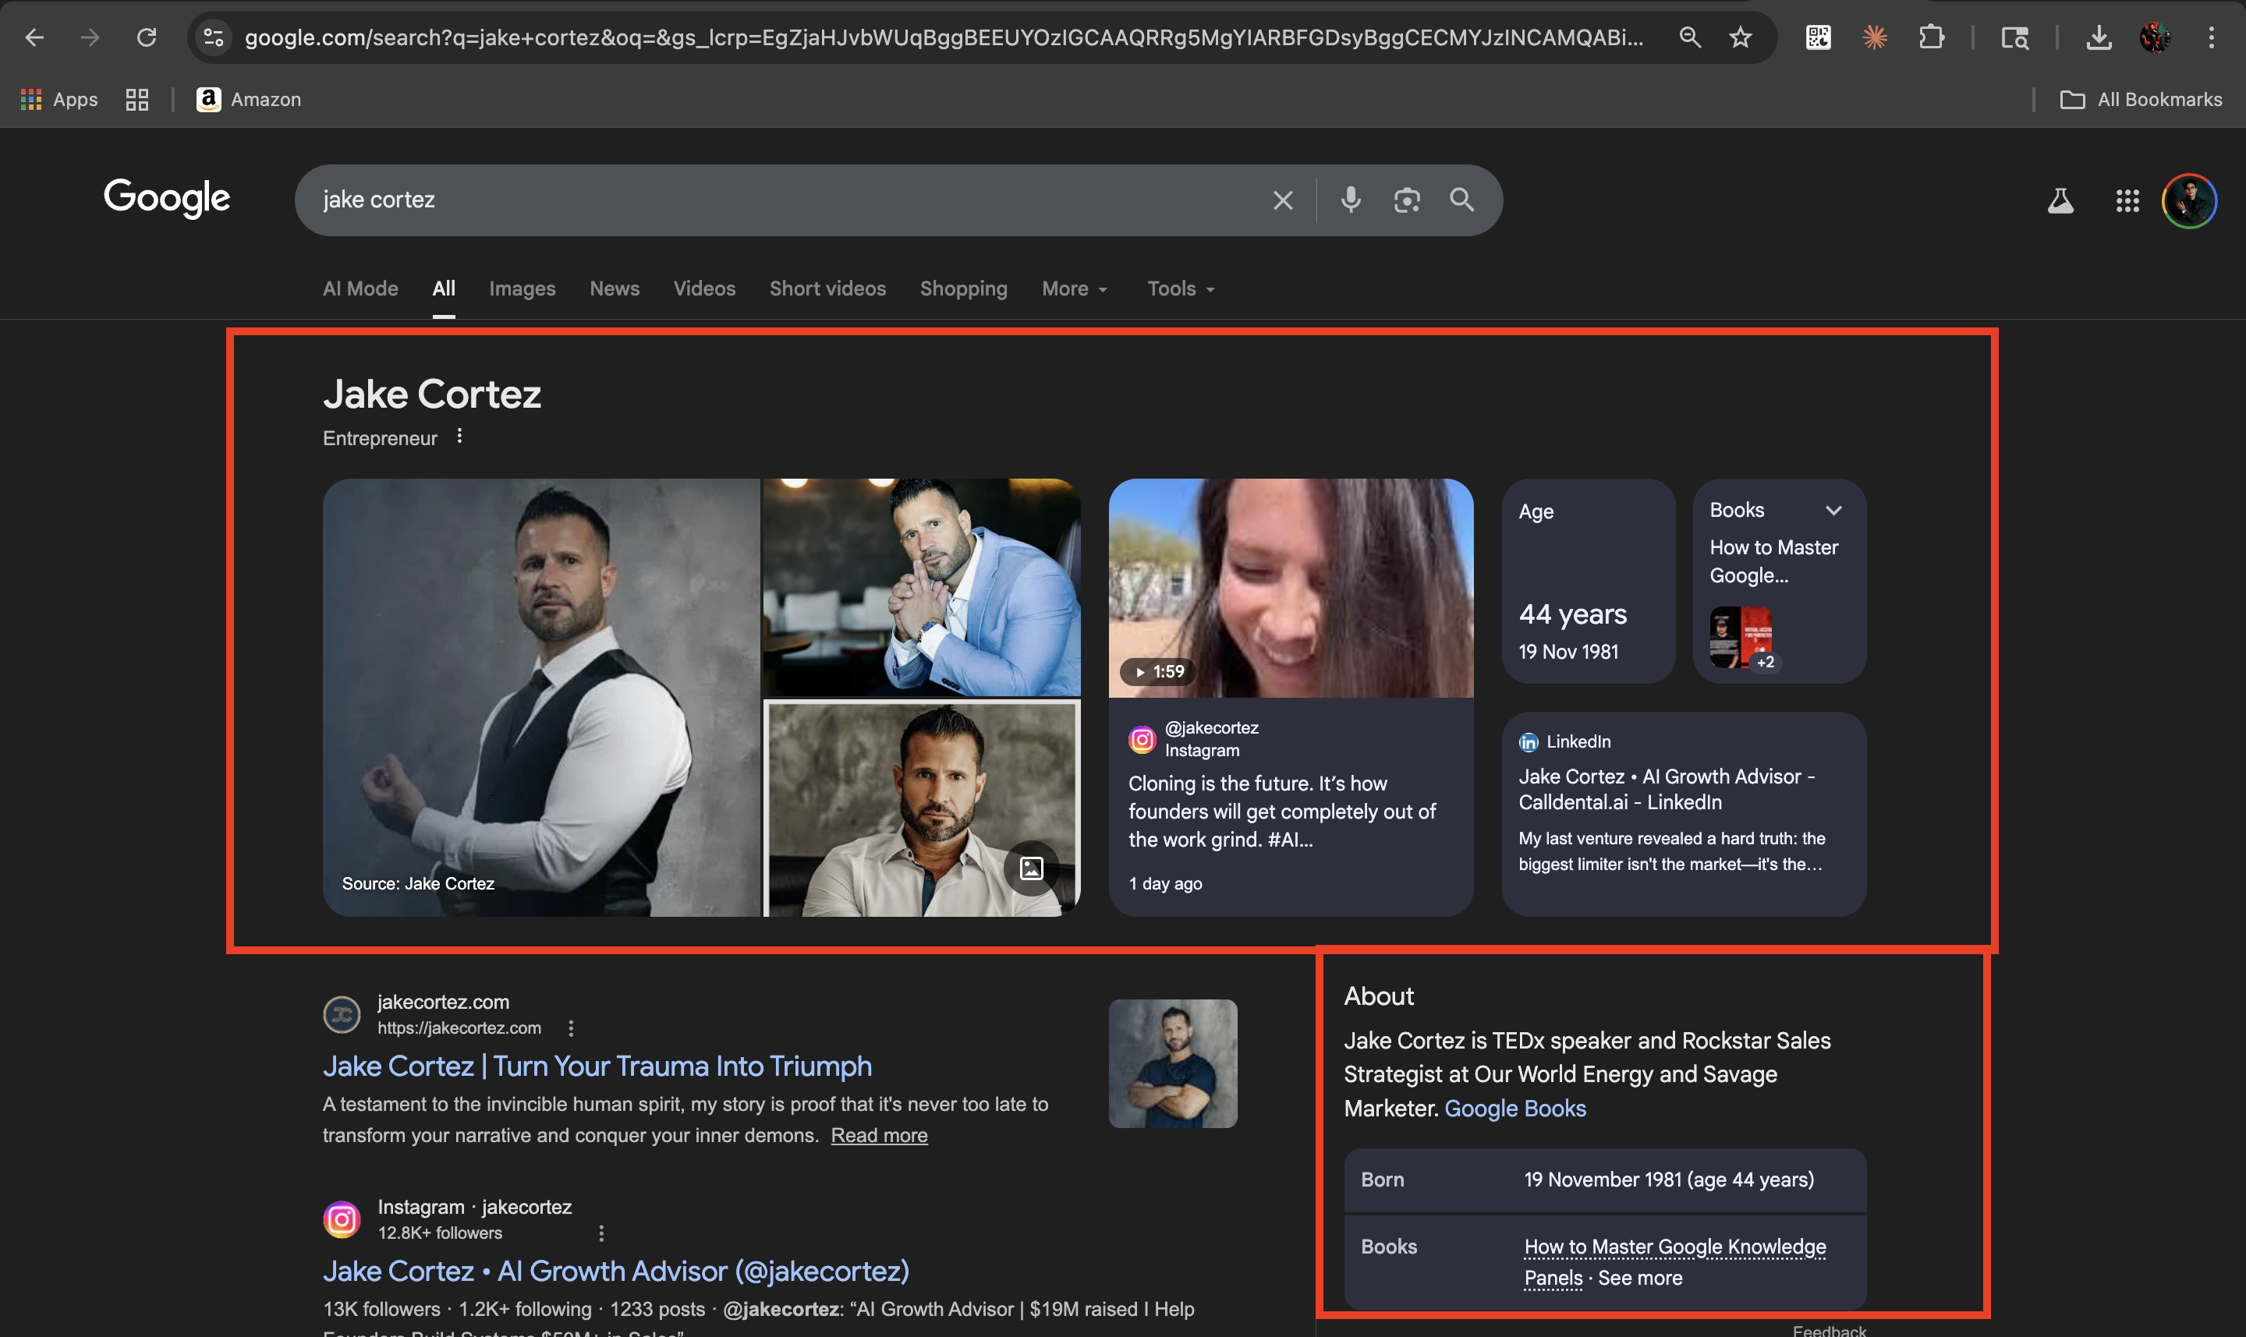Open the Tools dropdown
The height and width of the screenshot is (1337, 2246).
point(1179,288)
